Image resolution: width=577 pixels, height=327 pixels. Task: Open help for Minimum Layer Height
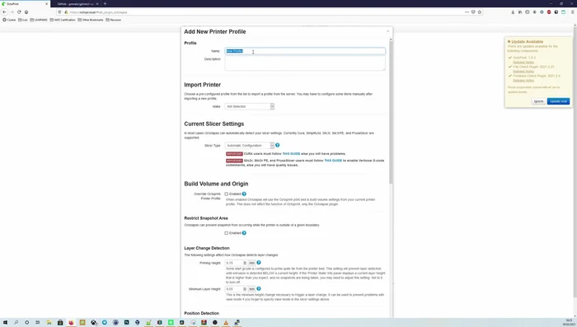259,289
